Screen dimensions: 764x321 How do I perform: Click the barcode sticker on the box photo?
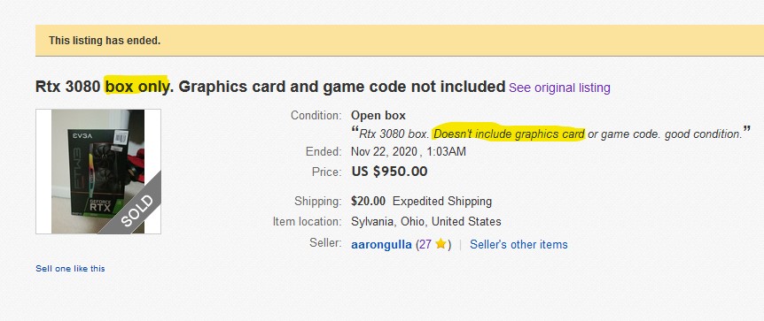pos(121,139)
